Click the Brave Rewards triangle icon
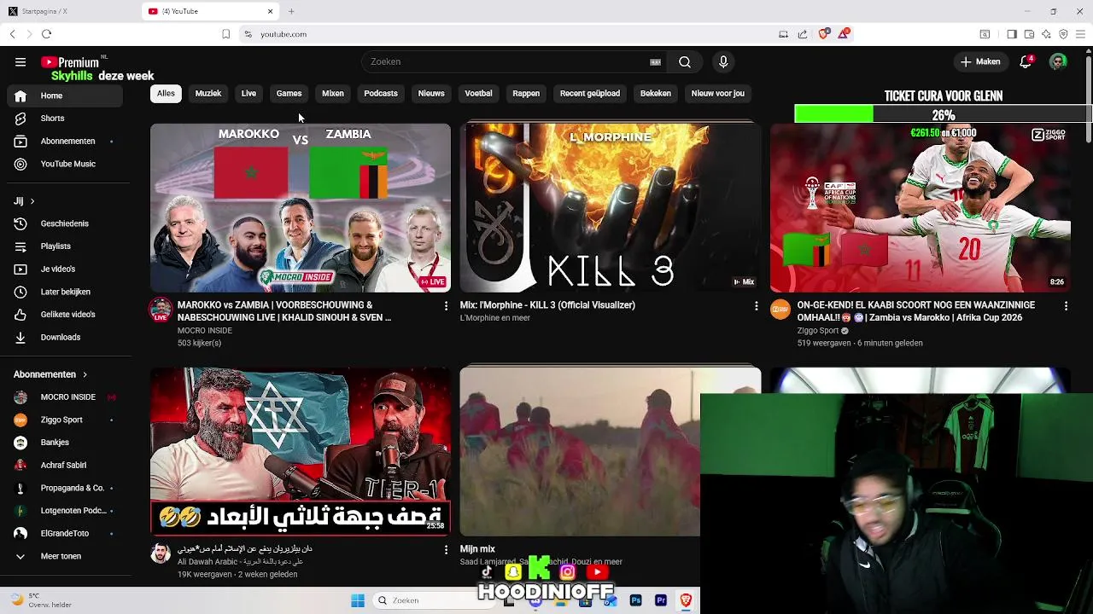This screenshot has width=1093, height=614. 844,34
